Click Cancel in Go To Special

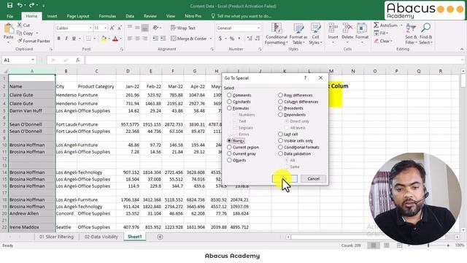(x=313, y=178)
